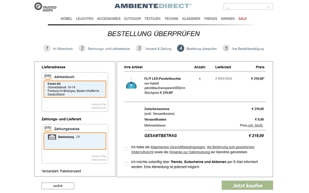The height and width of the screenshot is (193, 309).
Task: Click the Zwischensumme label
Action: tap(157, 109)
